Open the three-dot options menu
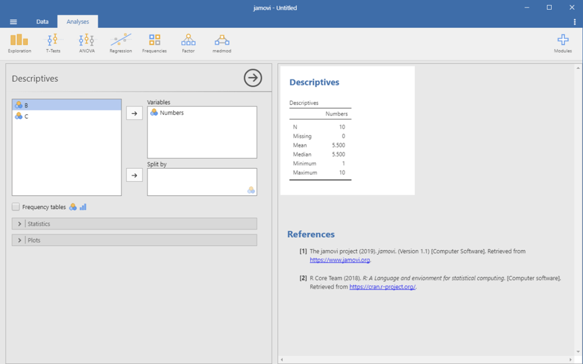 point(574,21)
